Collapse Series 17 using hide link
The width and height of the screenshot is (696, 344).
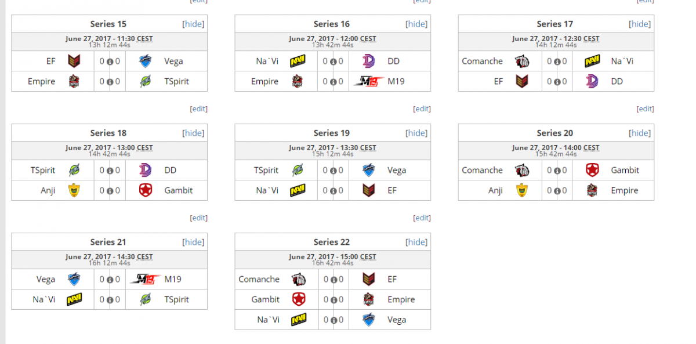coord(640,24)
